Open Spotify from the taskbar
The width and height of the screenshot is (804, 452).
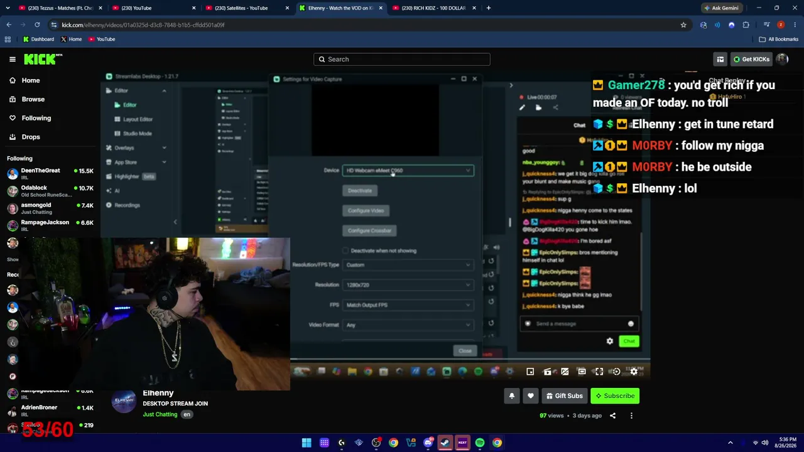click(x=480, y=443)
